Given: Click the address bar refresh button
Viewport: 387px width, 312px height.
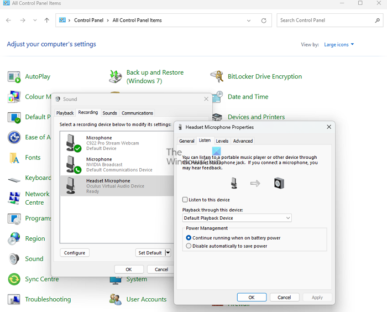Looking at the screenshot, I should [x=264, y=20].
